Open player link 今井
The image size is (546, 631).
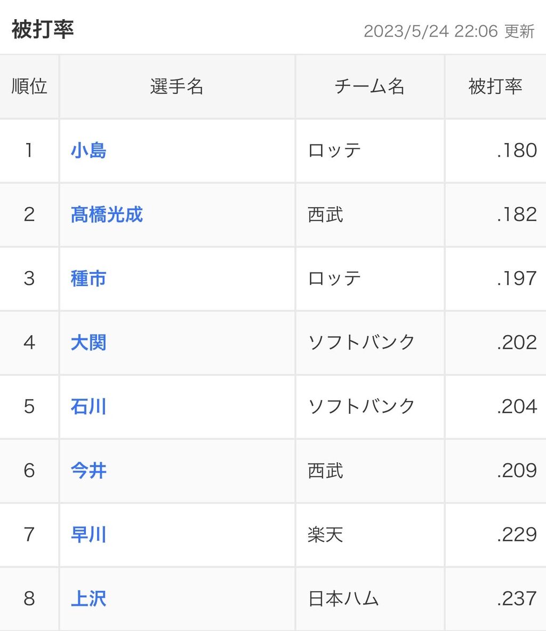click(89, 470)
